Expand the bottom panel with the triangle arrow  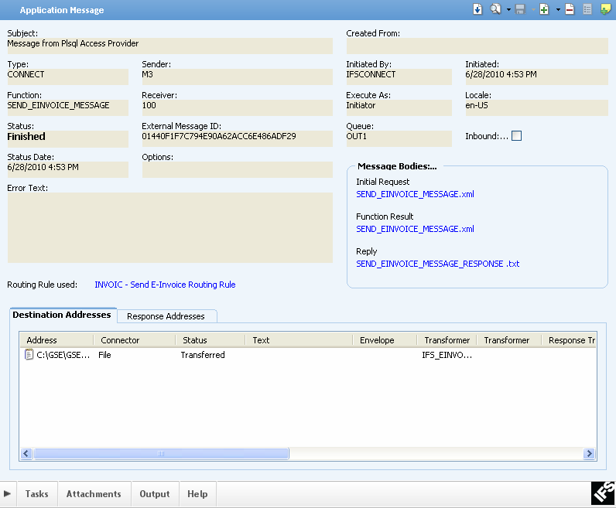pyautogui.click(x=7, y=494)
